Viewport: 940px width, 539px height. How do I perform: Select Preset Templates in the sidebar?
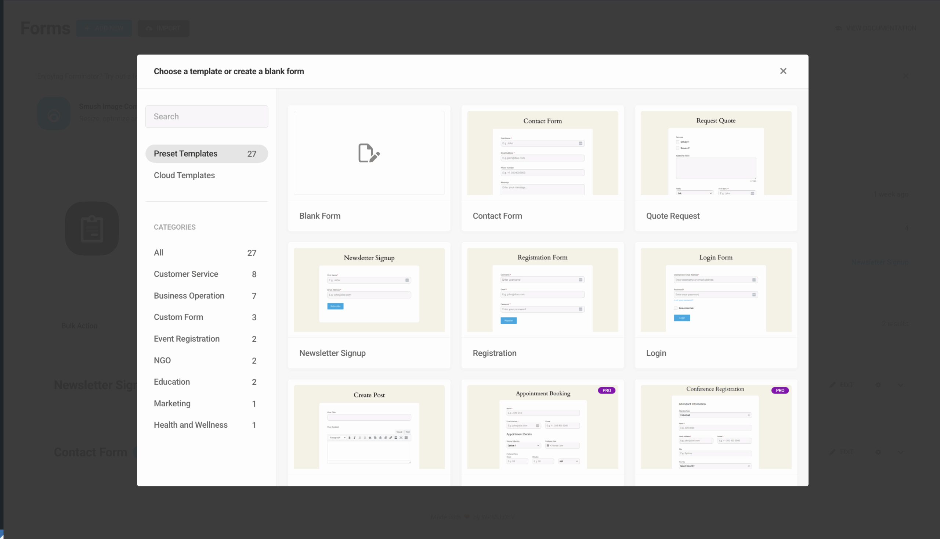point(185,153)
